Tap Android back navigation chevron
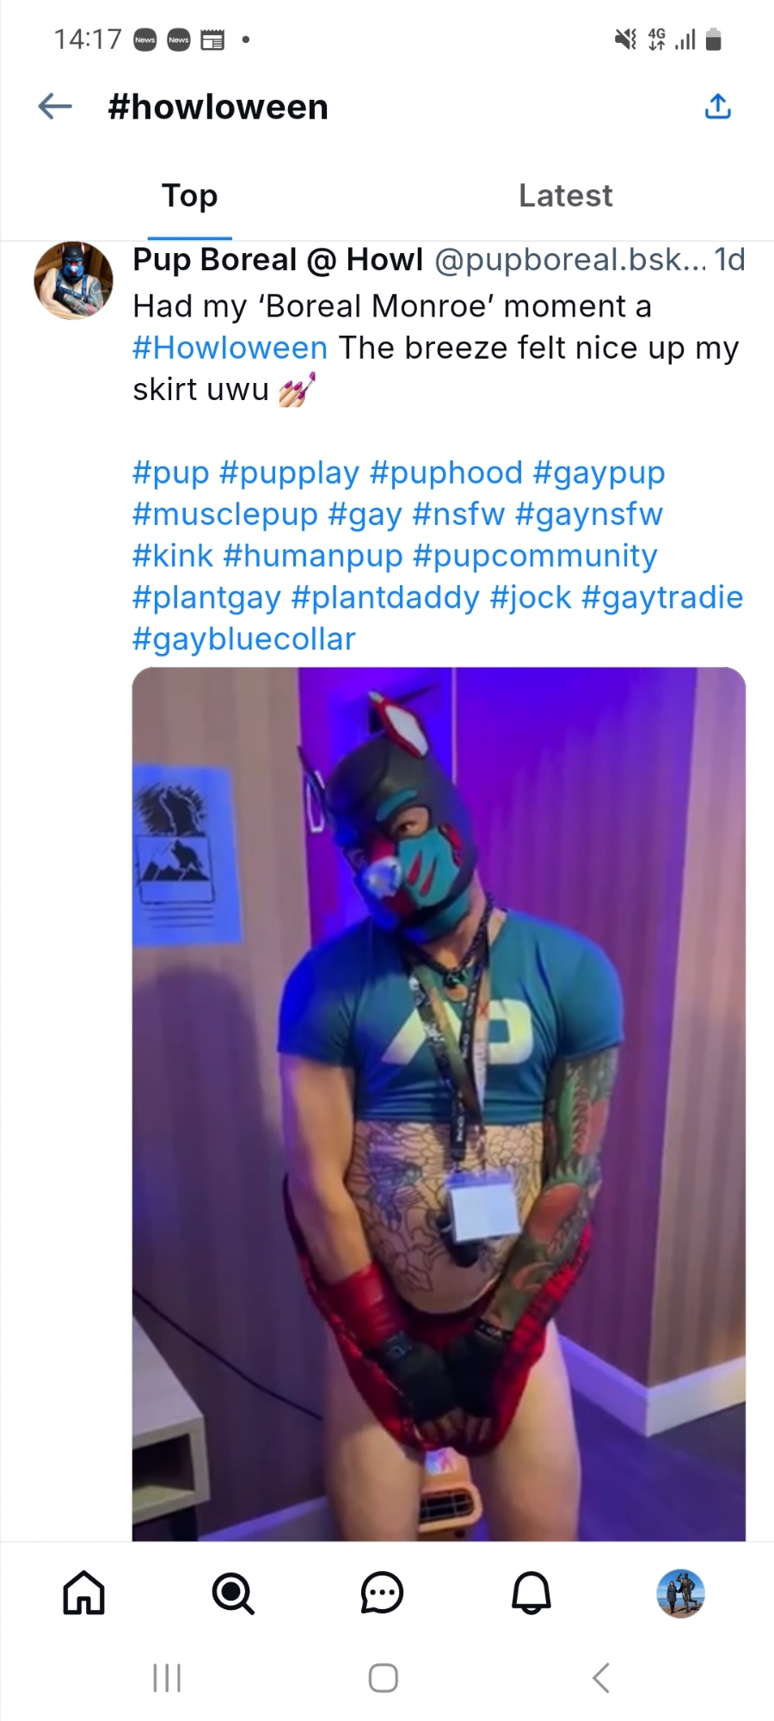774x1721 pixels. coord(601,1677)
